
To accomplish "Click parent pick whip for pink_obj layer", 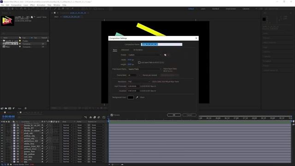I will (89, 133).
